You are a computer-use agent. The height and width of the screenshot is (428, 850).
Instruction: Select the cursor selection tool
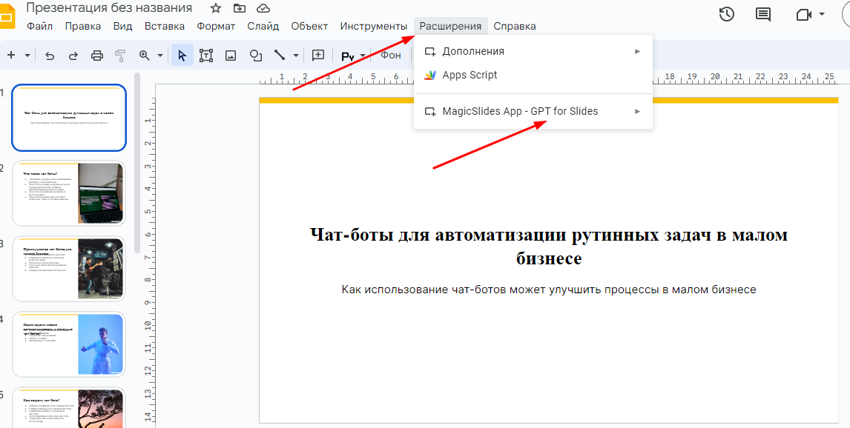point(182,56)
